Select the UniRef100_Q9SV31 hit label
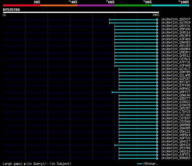Viewport: 192px width, 166px height. point(176,26)
